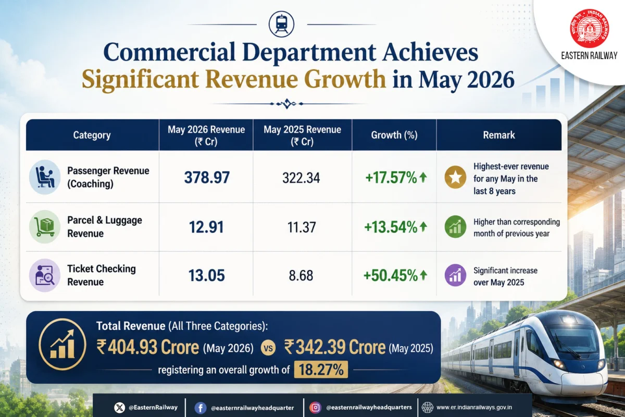This screenshot has height=417, width=625.
Task: Click the globe website icon in the footer
Action: tap(427, 408)
